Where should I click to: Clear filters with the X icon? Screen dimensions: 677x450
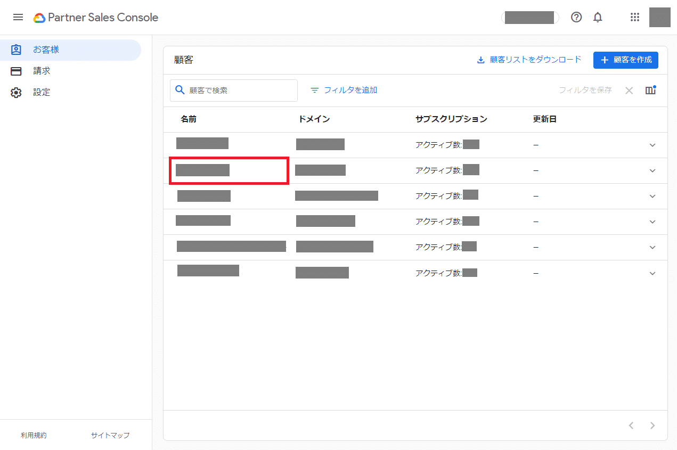[x=629, y=91]
